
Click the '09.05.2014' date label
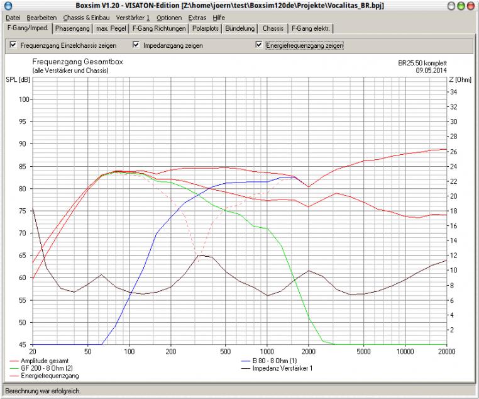431,70
